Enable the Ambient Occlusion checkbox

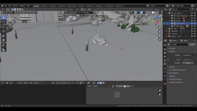(170, 70)
